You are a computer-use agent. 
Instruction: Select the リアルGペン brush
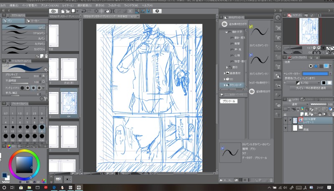pyautogui.click(x=24, y=32)
